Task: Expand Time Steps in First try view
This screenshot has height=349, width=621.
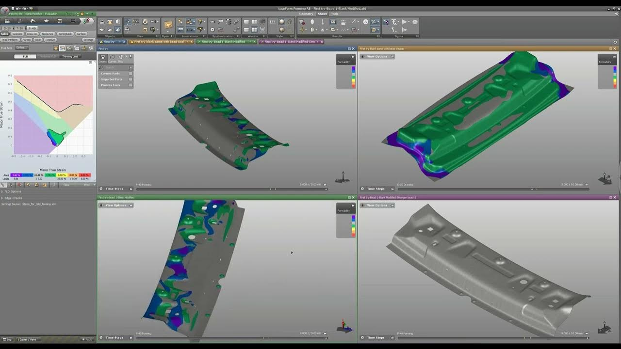Action: 116,189
